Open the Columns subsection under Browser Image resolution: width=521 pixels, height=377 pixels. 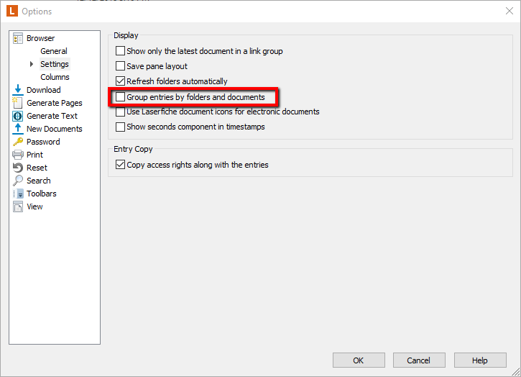click(55, 77)
